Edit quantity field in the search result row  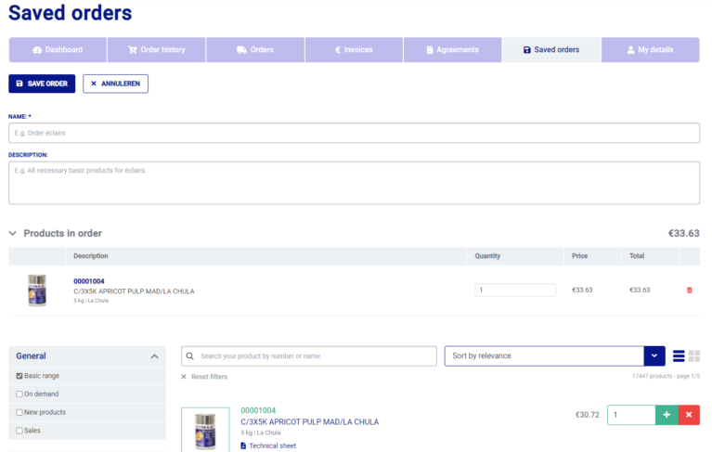(631, 415)
